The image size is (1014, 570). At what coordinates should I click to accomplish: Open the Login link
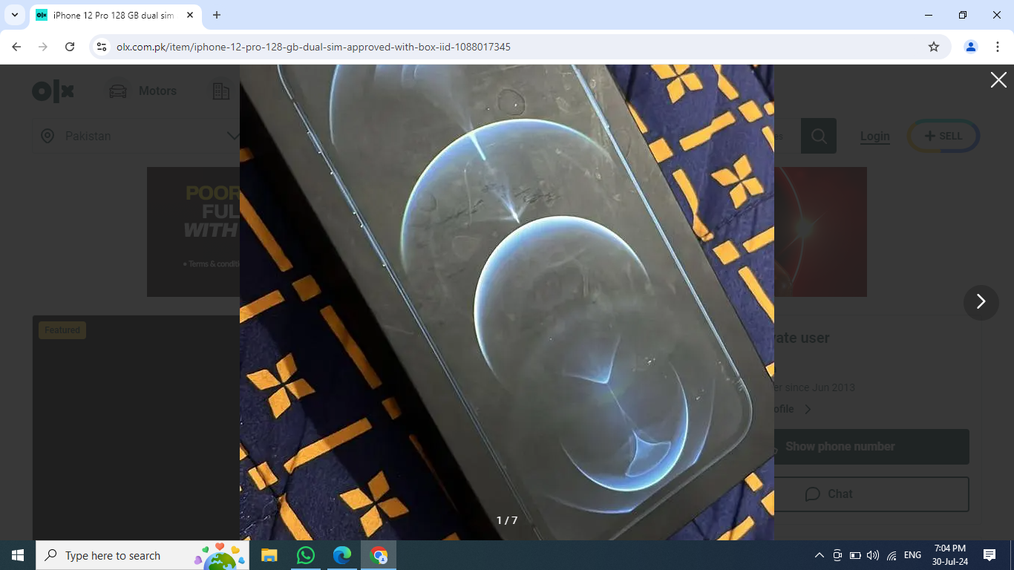(x=875, y=137)
